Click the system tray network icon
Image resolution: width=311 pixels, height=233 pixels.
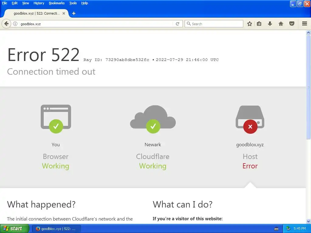[x=289, y=229]
